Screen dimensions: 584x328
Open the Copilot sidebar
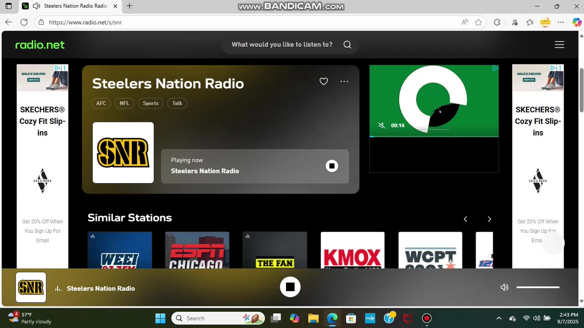[577, 22]
